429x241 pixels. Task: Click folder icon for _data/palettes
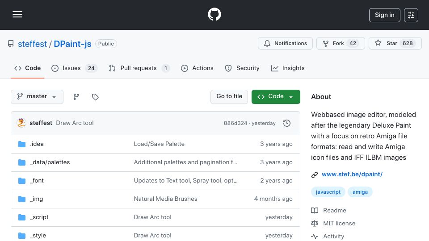pos(22,162)
